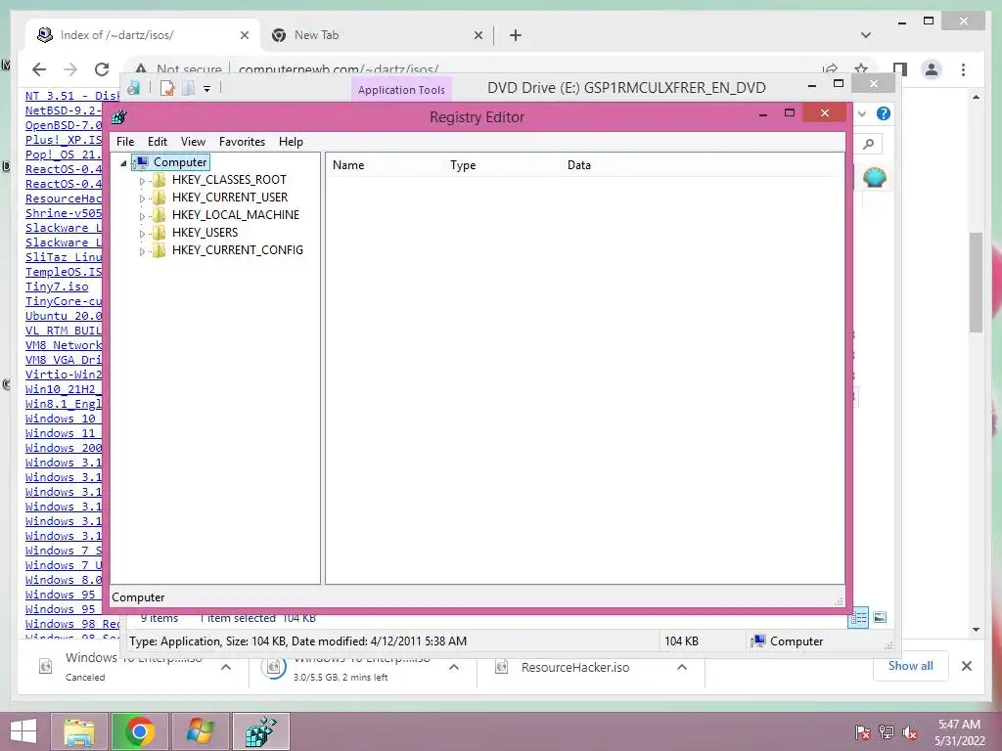
Task: Open in-progress download options chevron
Action: click(x=454, y=667)
